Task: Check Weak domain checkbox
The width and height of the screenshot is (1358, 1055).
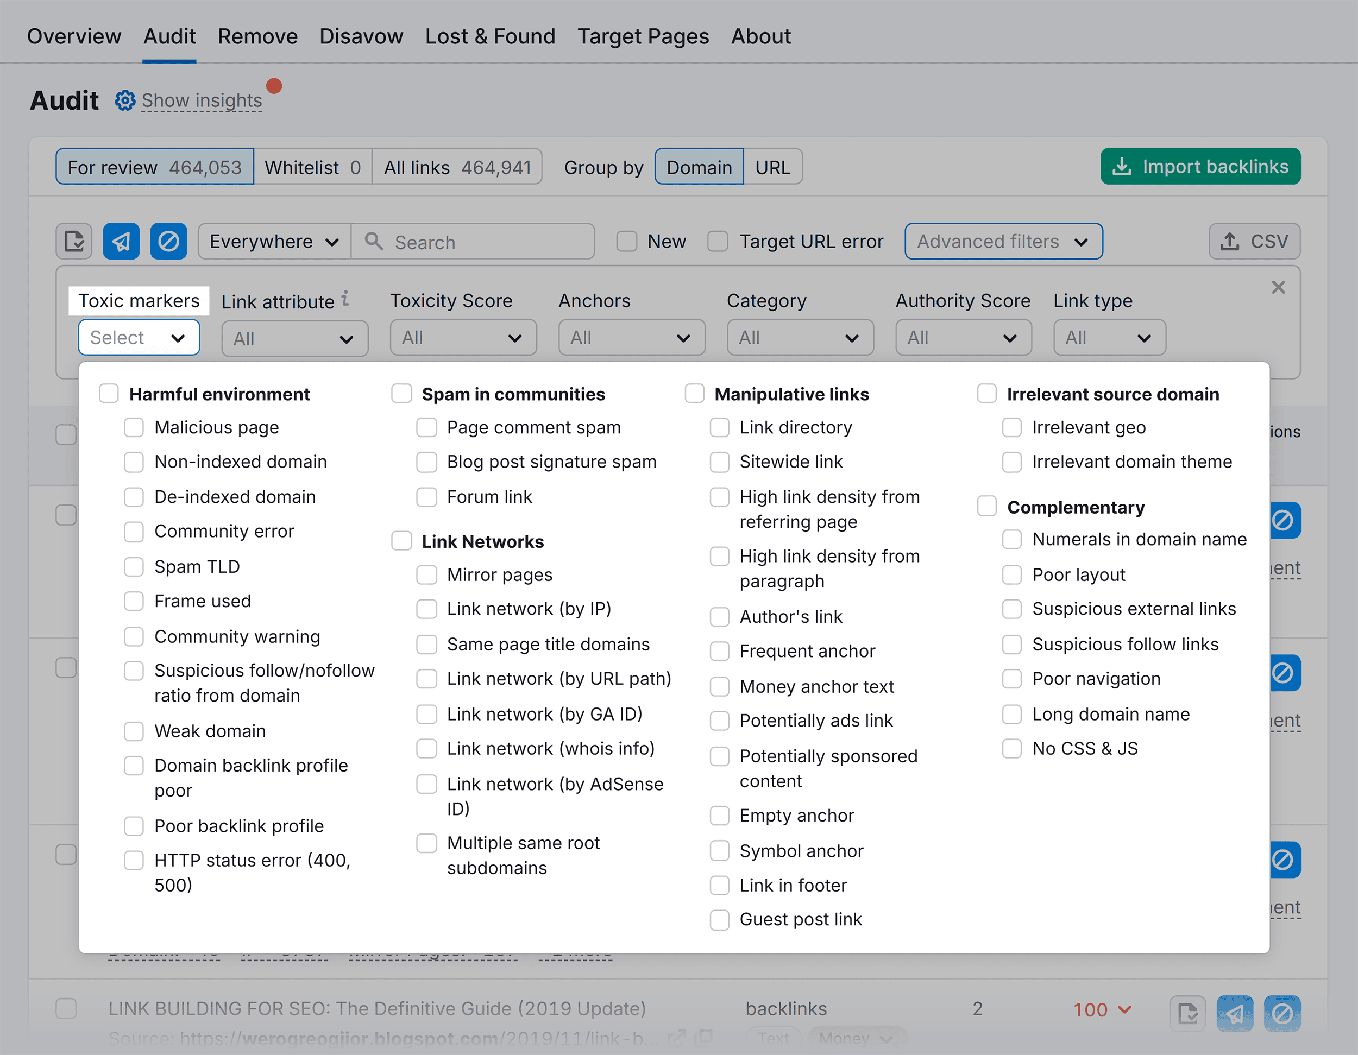Action: (134, 732)
